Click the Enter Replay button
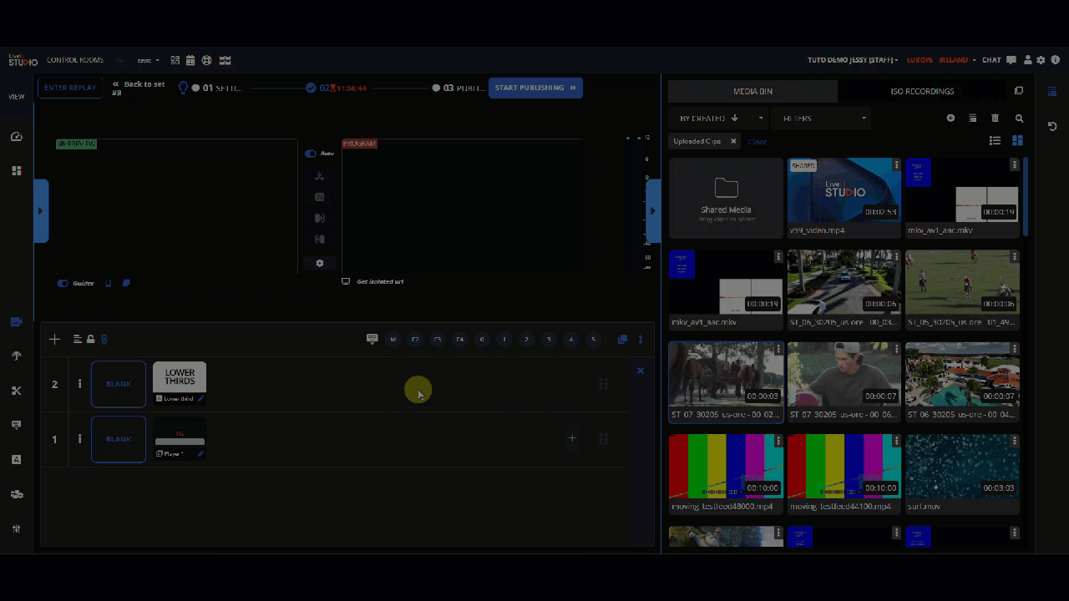Viewport: 1069px width, 601px height. (x=70, y=88)
